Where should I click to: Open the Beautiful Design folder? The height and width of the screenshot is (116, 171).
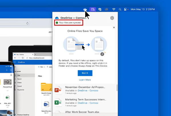(x=46, y=87)
